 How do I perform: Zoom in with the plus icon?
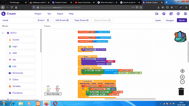click(182, 77)
